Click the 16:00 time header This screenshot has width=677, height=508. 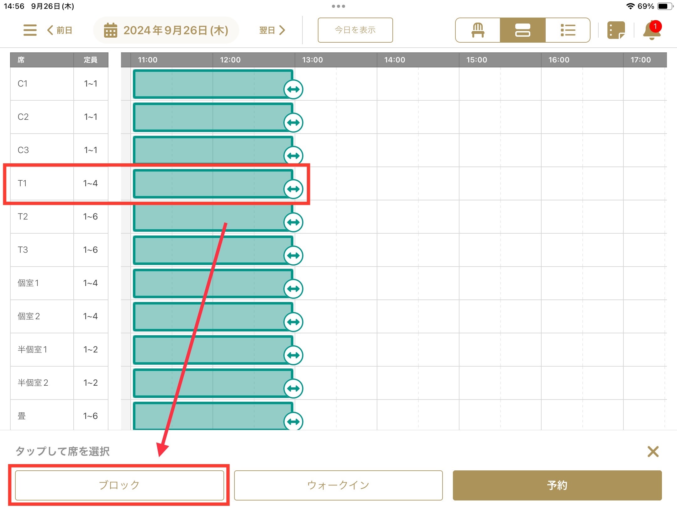(x=559, y=60)
